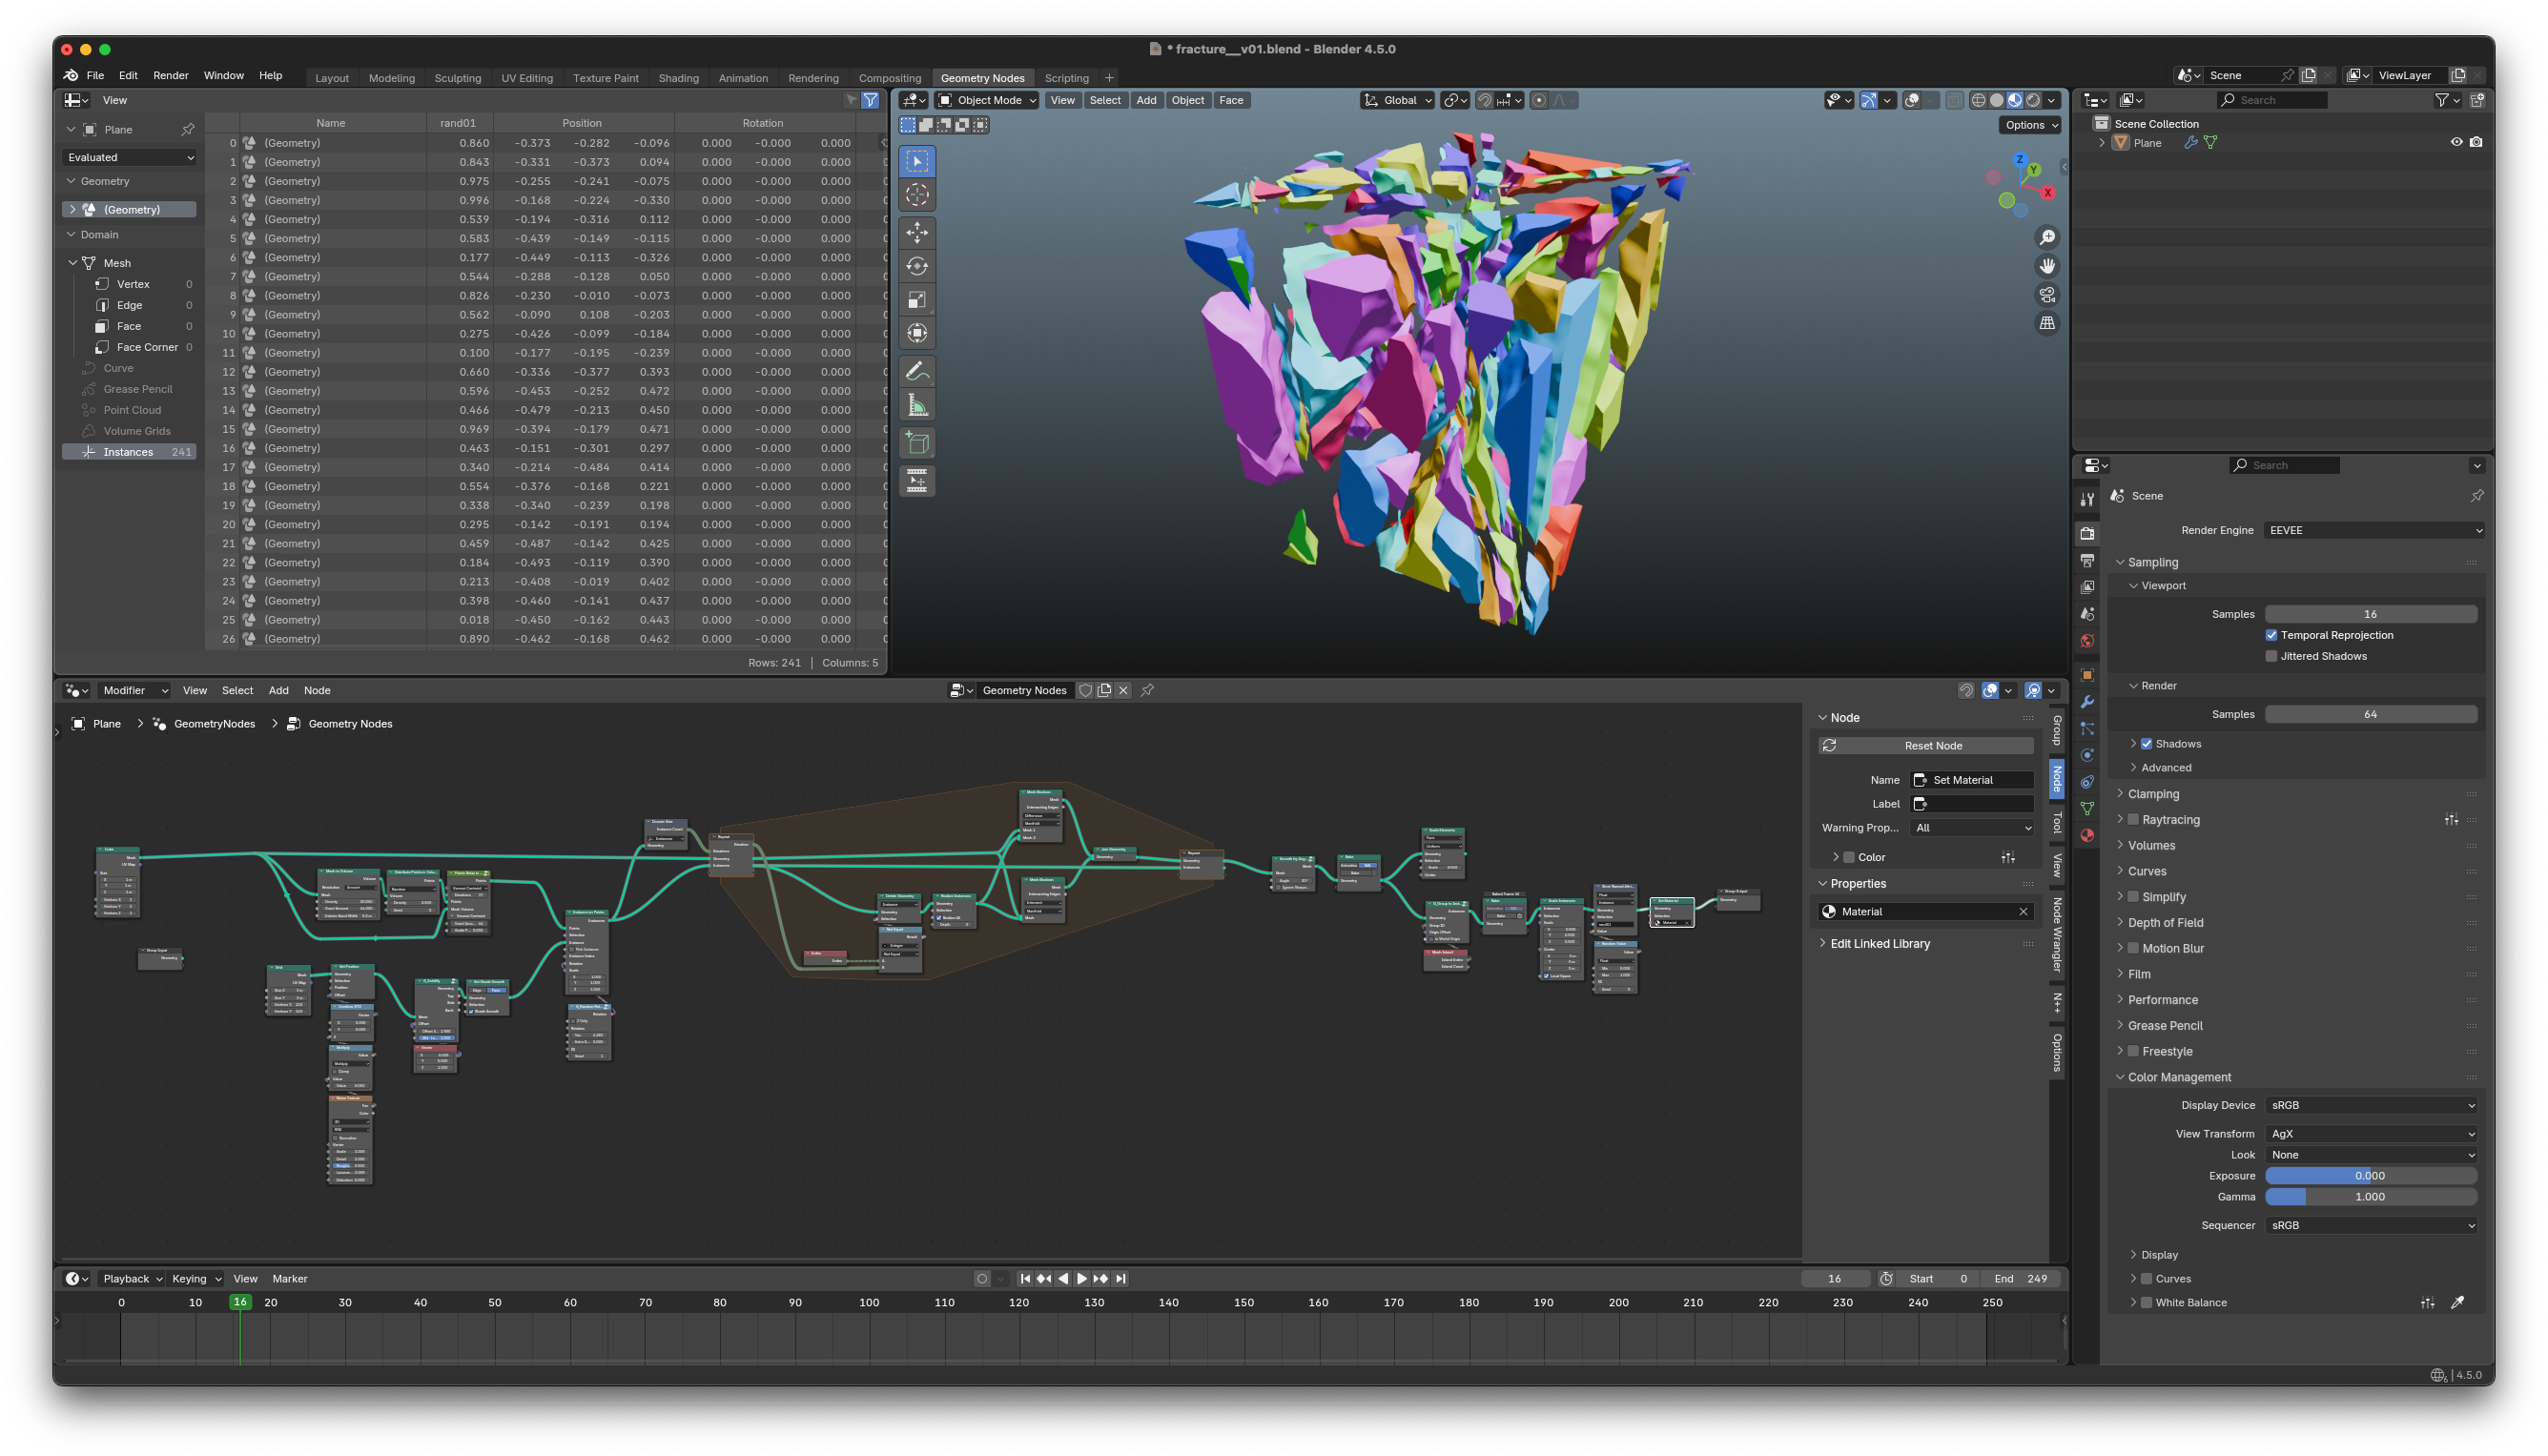
Task: Select the Annotate tool
Action: pyautogui.click(x=917, y=371)
